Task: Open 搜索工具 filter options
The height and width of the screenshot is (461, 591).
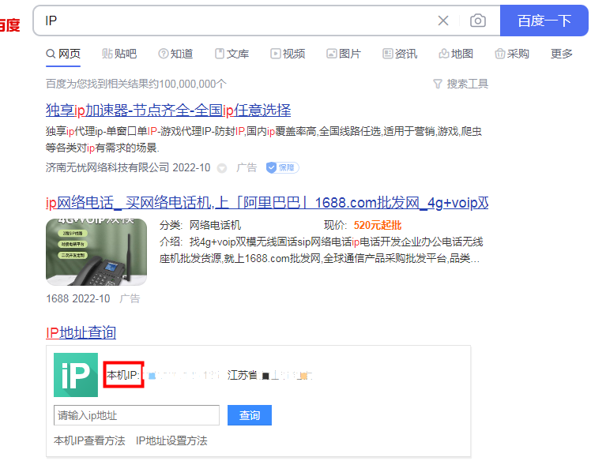Action: pyautogui.click(x=461, y=84)
